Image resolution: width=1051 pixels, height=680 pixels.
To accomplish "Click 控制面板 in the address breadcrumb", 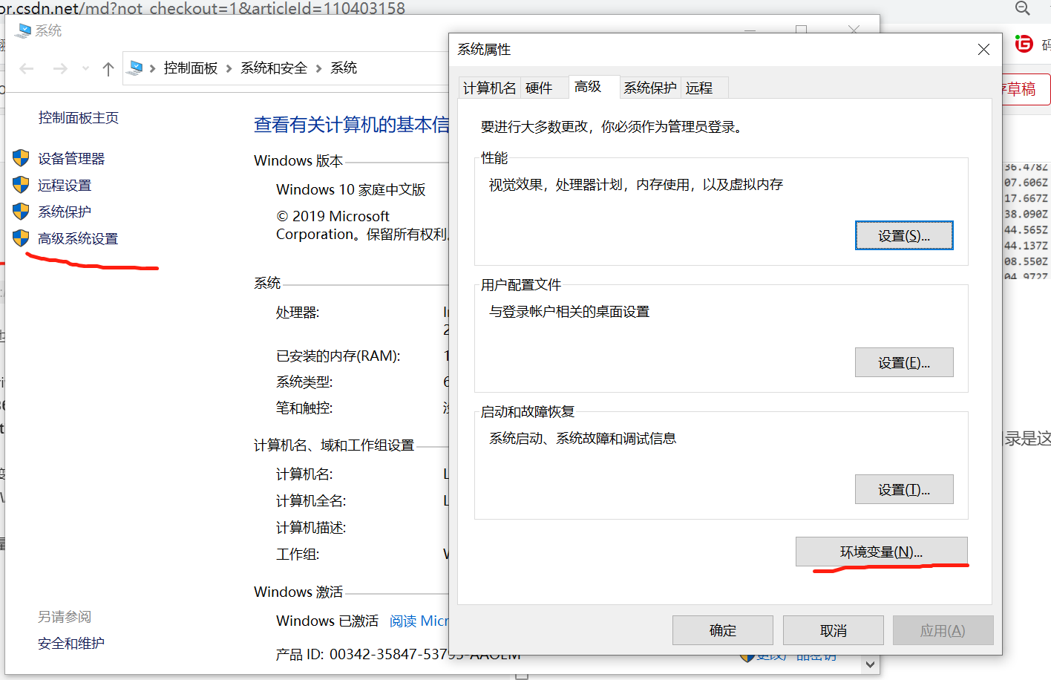I will click(191, 68).
